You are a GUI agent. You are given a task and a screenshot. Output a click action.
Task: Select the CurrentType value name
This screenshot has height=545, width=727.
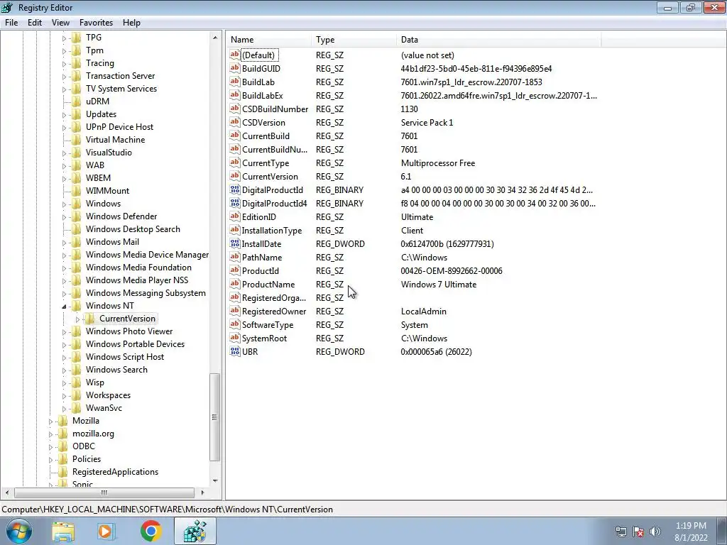click(x=266, y=163)
